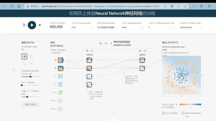Reload the browser page

tap(12, 6)
